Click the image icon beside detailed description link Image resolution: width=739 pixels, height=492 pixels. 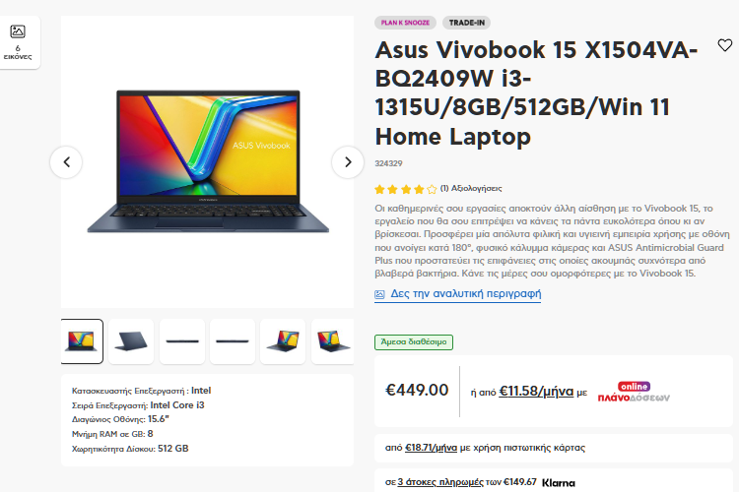pyautogui.click(x=379, y=294)
